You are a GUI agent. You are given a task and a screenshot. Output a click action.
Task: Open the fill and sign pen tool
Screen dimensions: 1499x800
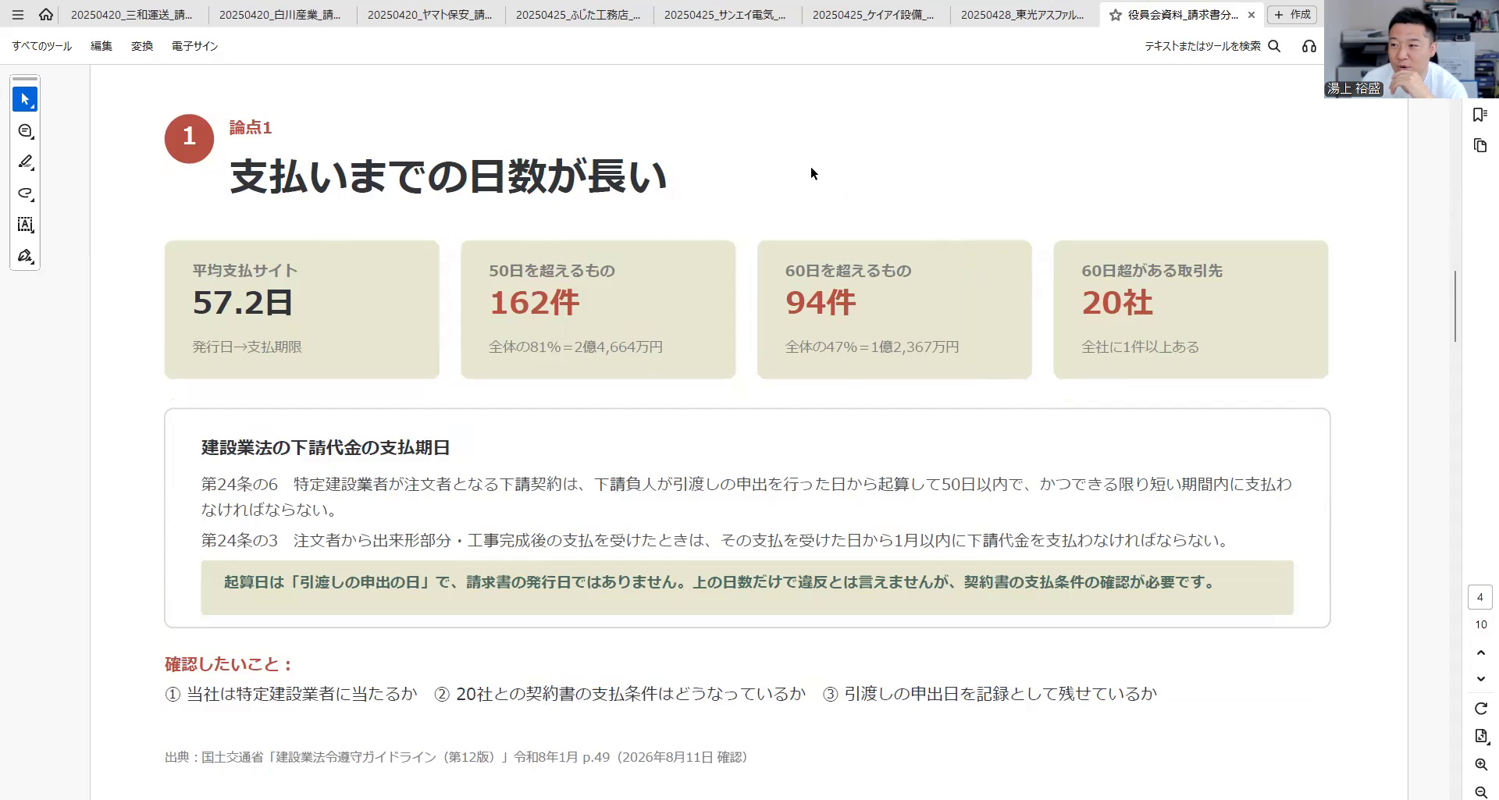(25, 256)
